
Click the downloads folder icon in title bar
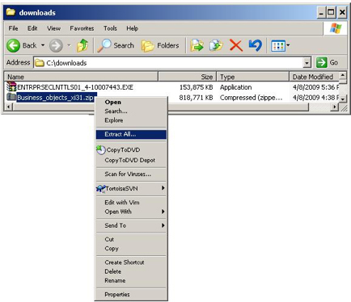11,12
